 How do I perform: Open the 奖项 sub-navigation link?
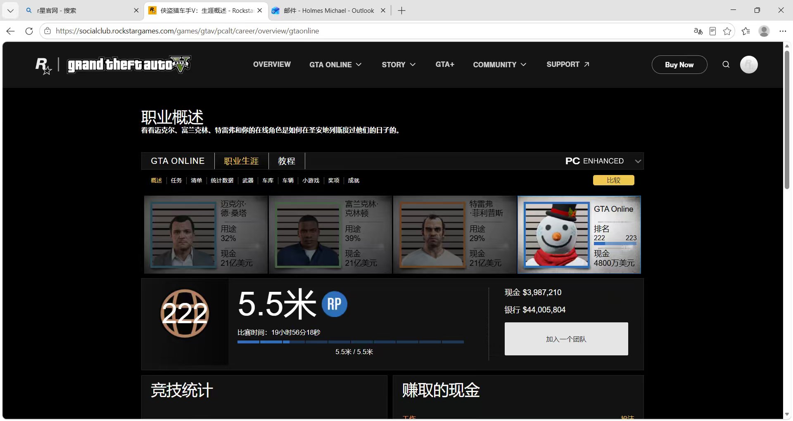[x=333, y=180]
